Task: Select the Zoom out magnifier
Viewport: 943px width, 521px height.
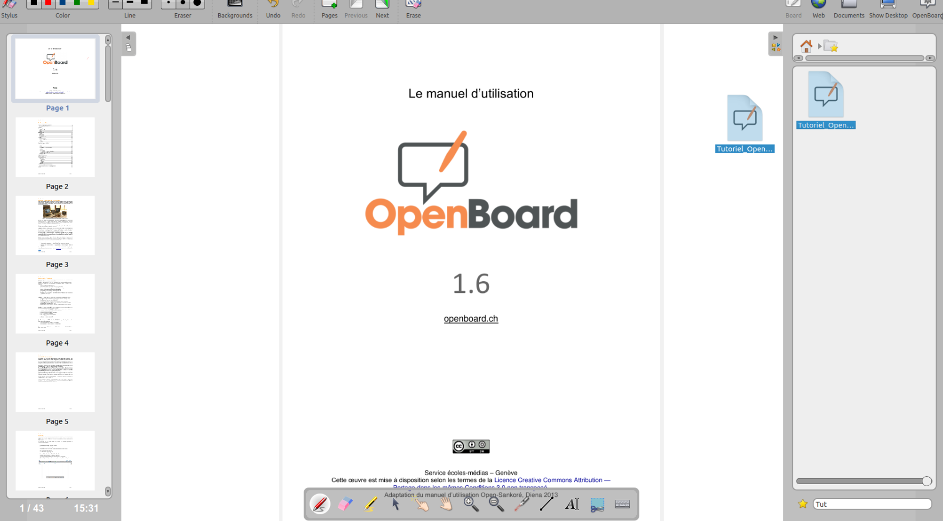Action: click(497, 504)
